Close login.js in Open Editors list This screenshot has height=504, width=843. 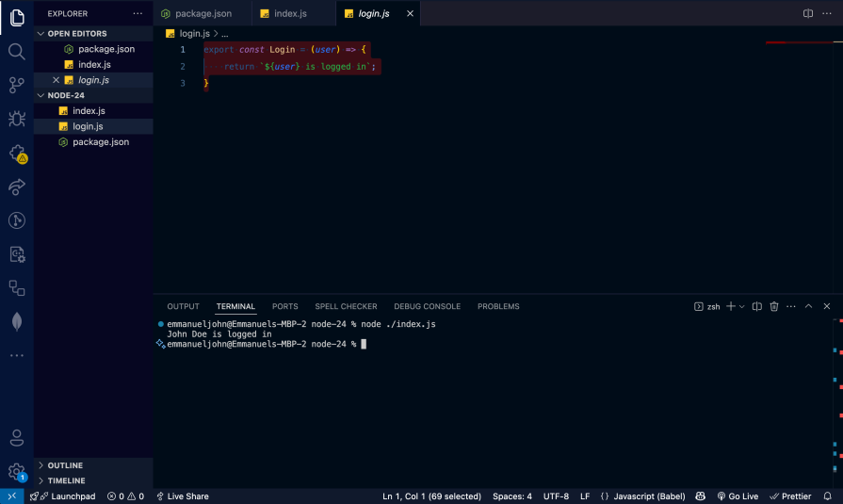click(56, 80)
